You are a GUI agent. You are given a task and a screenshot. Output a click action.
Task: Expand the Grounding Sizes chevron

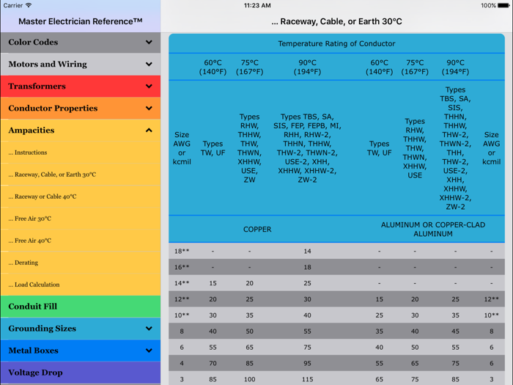[149, 329]
